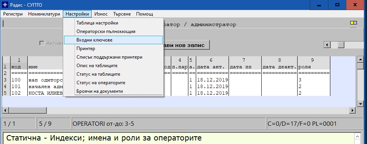Click the Радис app icon in title bar
Viewport: 367px width, 144px height.
5,5
